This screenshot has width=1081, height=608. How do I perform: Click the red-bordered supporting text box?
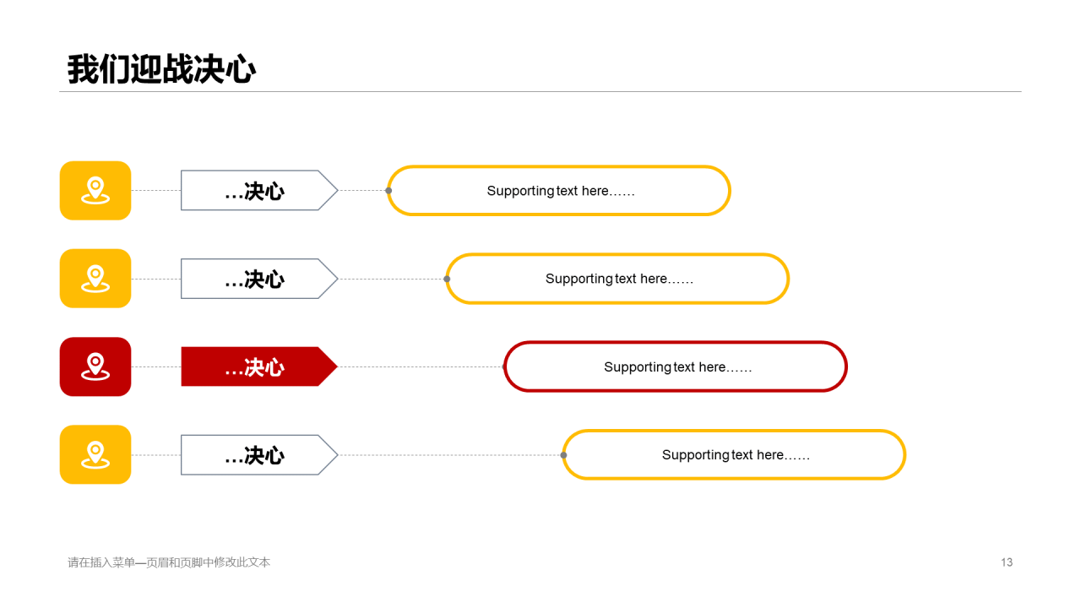676,366
